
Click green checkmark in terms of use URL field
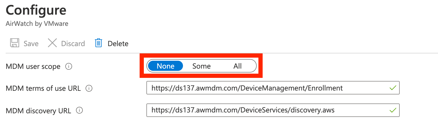[393, 88]
